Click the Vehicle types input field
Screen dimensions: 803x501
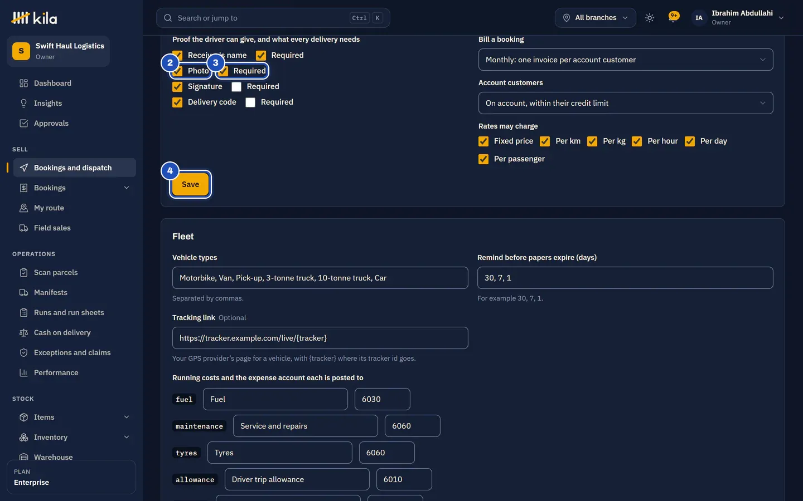tap(320, 278)
